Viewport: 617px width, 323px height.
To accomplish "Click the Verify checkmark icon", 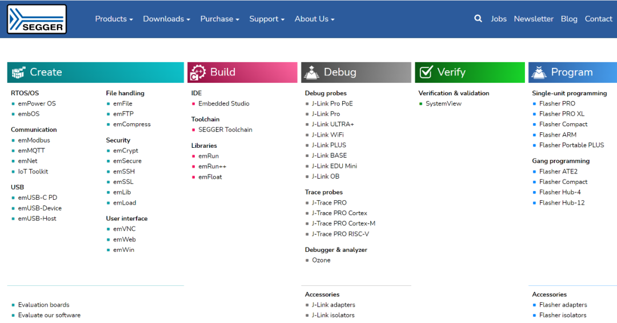I will pos(426,72).
